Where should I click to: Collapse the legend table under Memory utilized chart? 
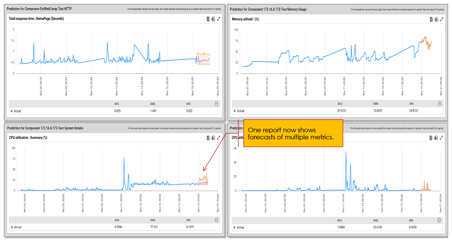click(x=440, y=104)
